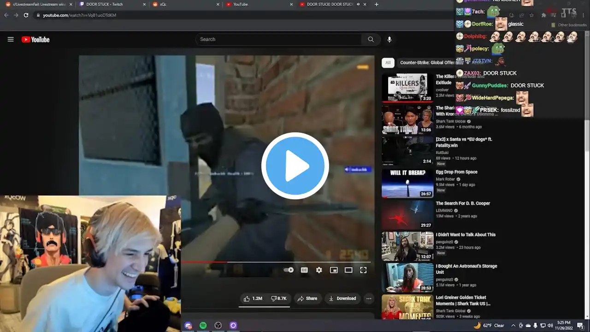Select the All filter chip
This screenshot has height=332, width=590.
pyautogui.click(x=388, y=63)
